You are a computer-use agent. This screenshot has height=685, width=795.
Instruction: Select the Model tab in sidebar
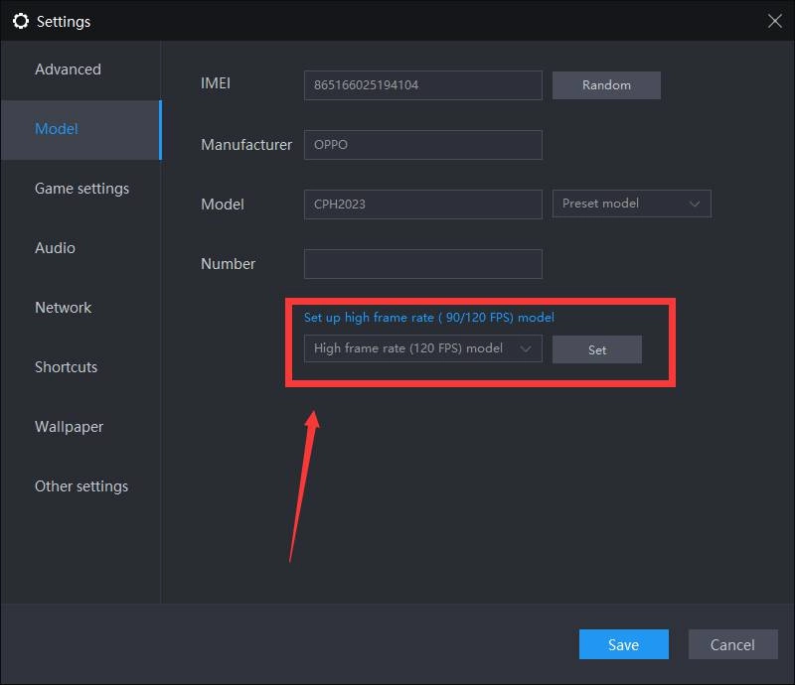coord(57,129)
